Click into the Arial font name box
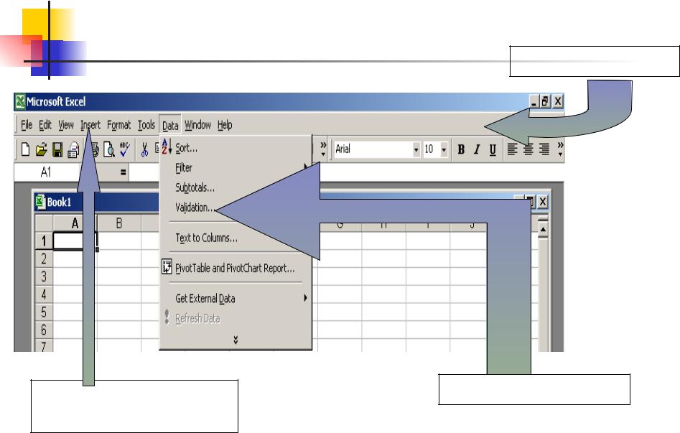This screenshot has width=680, height=433. coord(373,149)
